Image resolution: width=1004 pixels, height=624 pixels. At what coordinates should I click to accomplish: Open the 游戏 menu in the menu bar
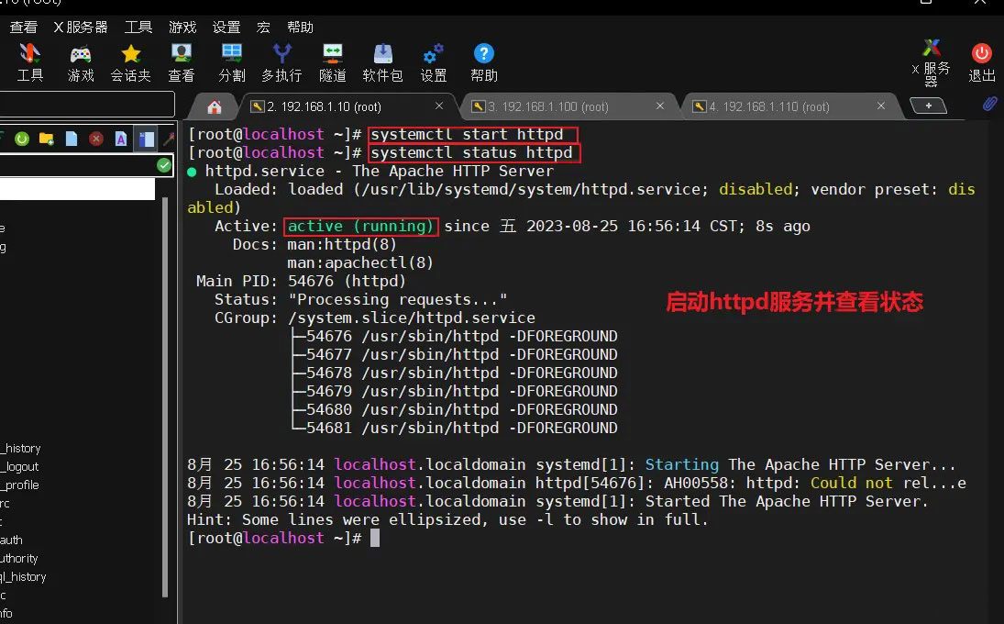pos(182,27)
